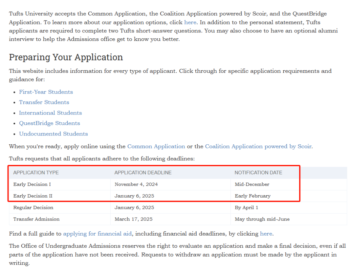350x269 pixels.
Task: Click the 'here' link about application options
Action: (x=190, y=22)
